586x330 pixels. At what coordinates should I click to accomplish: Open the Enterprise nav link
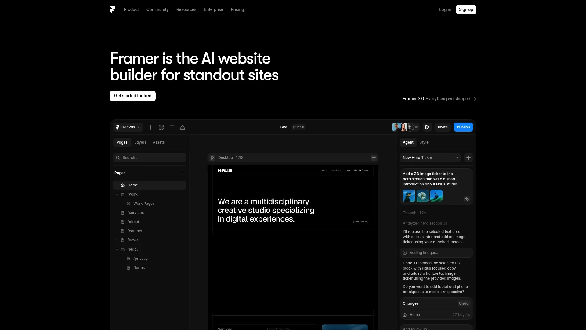[214, 9]
